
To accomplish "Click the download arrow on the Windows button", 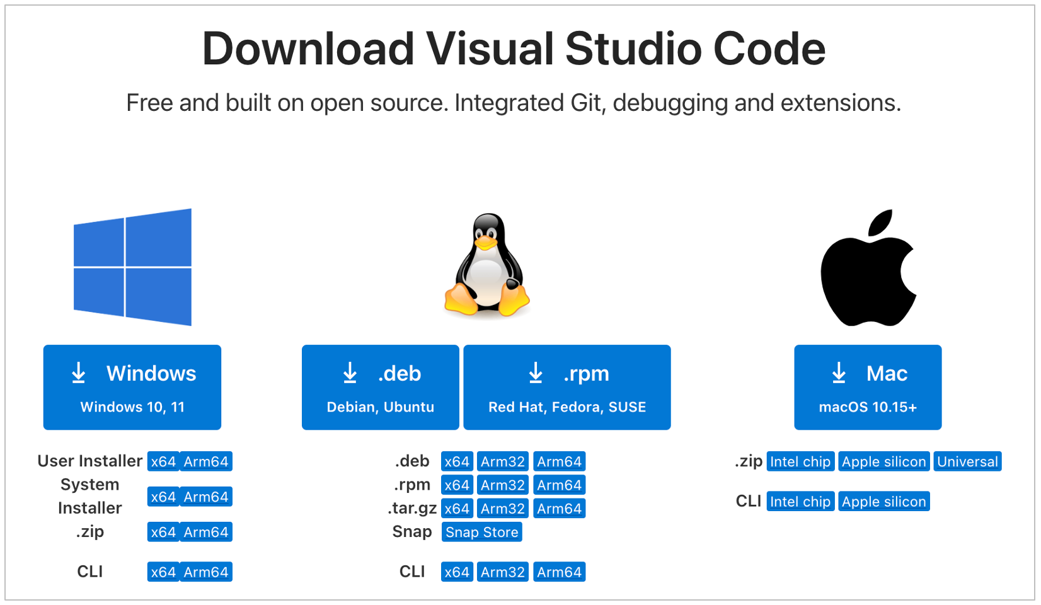I will pyautogui.click(x=78, y=373).
